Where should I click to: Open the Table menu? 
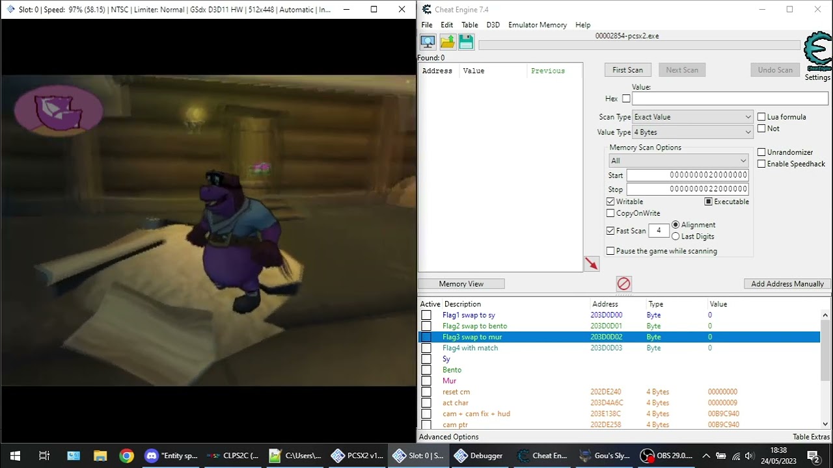click(470, 25)
